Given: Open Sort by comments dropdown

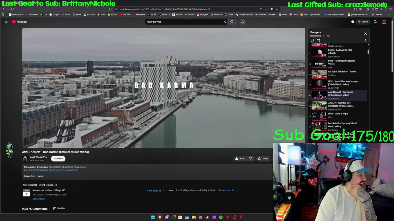Looking at the screenshot, I should tap(58, 208).
